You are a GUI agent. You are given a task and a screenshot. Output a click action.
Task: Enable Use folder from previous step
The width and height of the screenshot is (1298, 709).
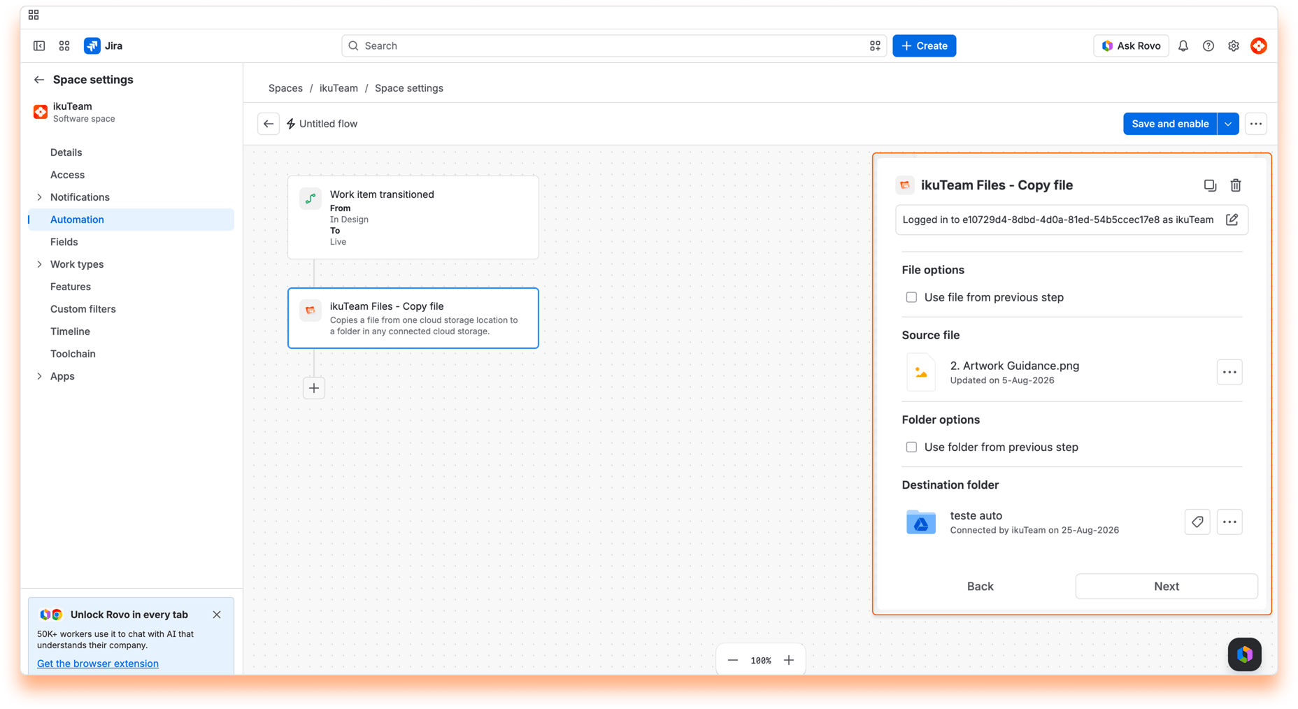(911, 447)
